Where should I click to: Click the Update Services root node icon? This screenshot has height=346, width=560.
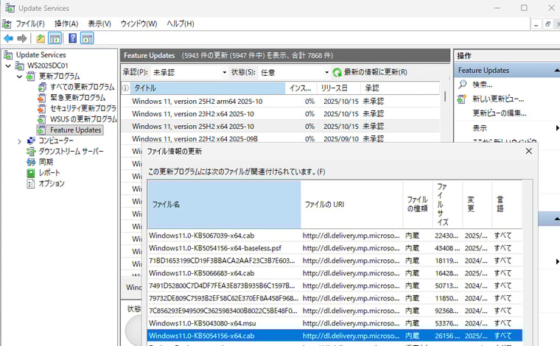click(x=8, y=55)
